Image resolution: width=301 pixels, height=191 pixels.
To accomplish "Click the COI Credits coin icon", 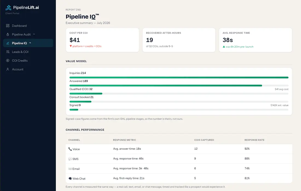I will click(8, 60).
